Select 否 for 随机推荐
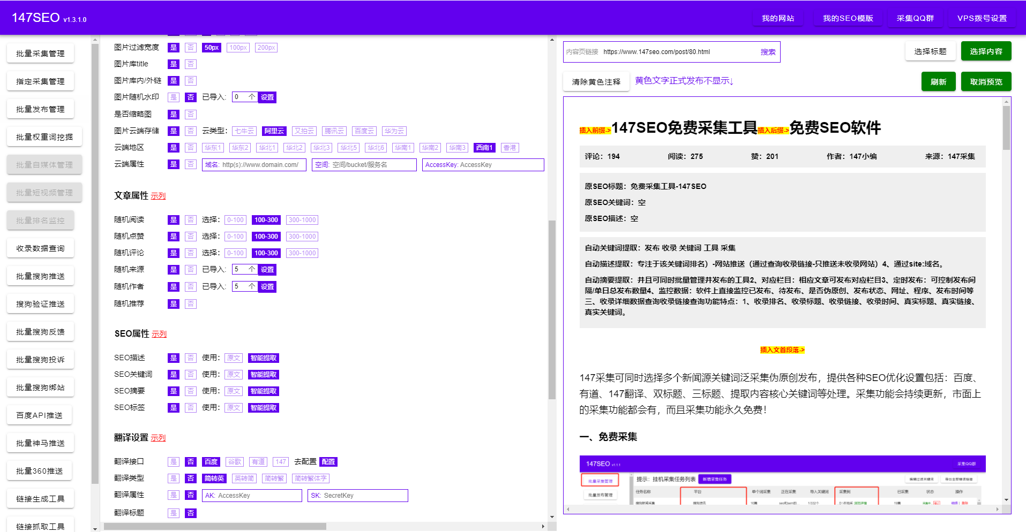Viewport: 1026px width, 532px height. pos(191,304)
